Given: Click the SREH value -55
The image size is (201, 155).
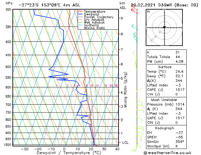Looking at the screenshot, I should [179, 137].
